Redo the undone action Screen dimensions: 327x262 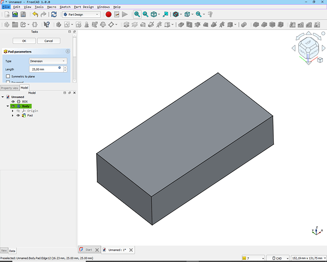(43, 15)
